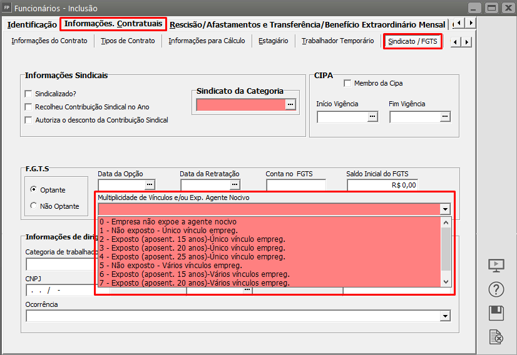Open the help question mark icon
517x355 pixels.
(496, 289)
